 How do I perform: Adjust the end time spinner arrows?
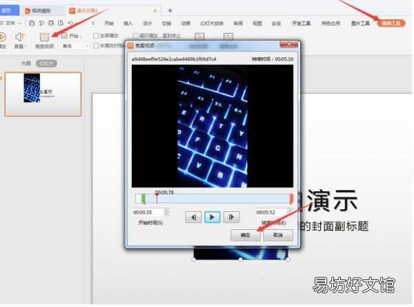289,212
